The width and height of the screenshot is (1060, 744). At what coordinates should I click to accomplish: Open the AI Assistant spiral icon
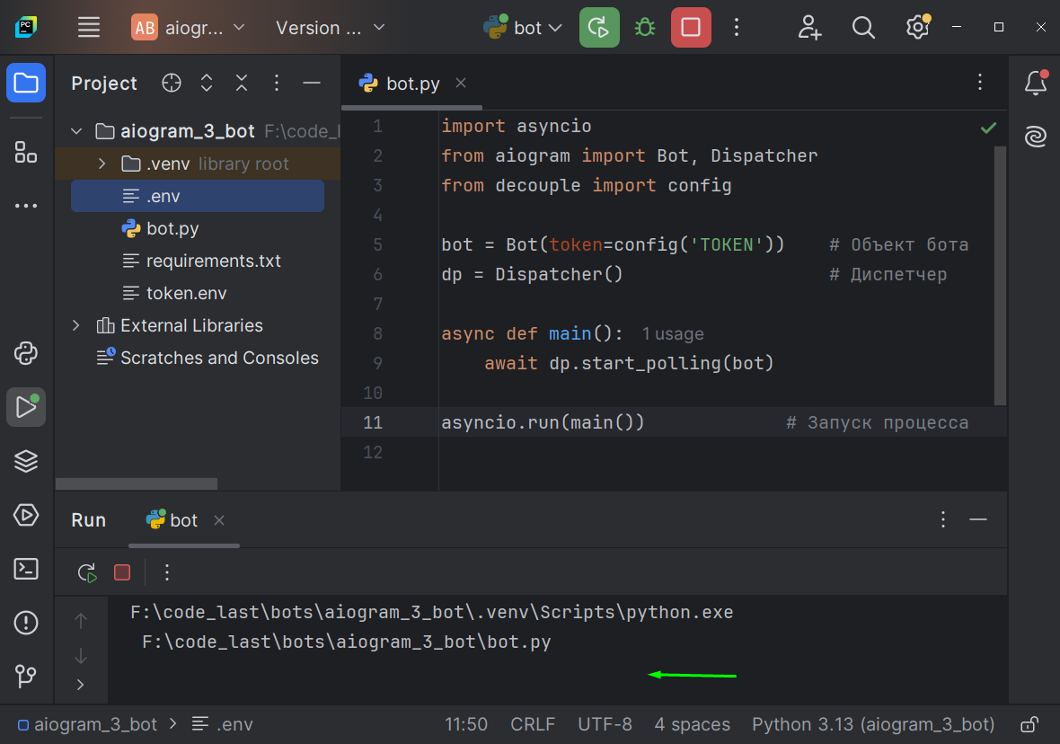coord(1035,137)
